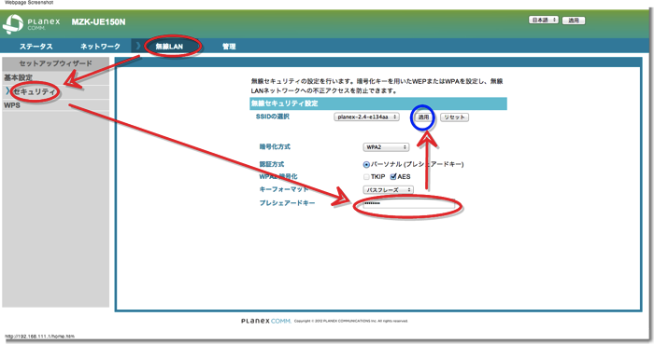Apply settings with the 適用 button beside SSID
This screenshot has width=654, height=344.
click(x=423, y=117)
